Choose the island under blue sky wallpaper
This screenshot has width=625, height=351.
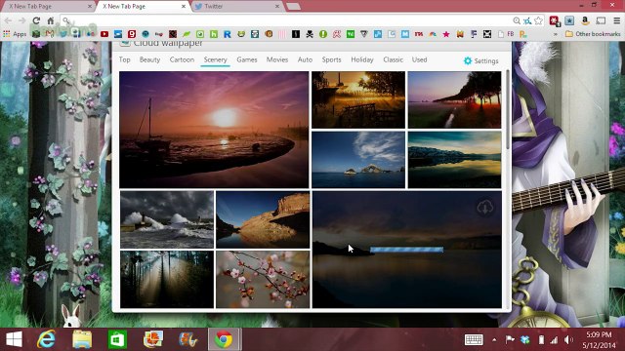[358, 160]
